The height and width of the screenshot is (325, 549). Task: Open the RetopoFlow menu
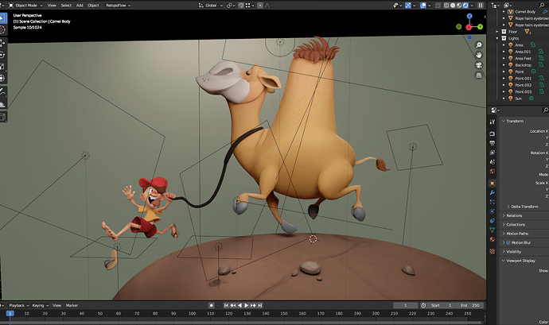[x=118, y=6]
